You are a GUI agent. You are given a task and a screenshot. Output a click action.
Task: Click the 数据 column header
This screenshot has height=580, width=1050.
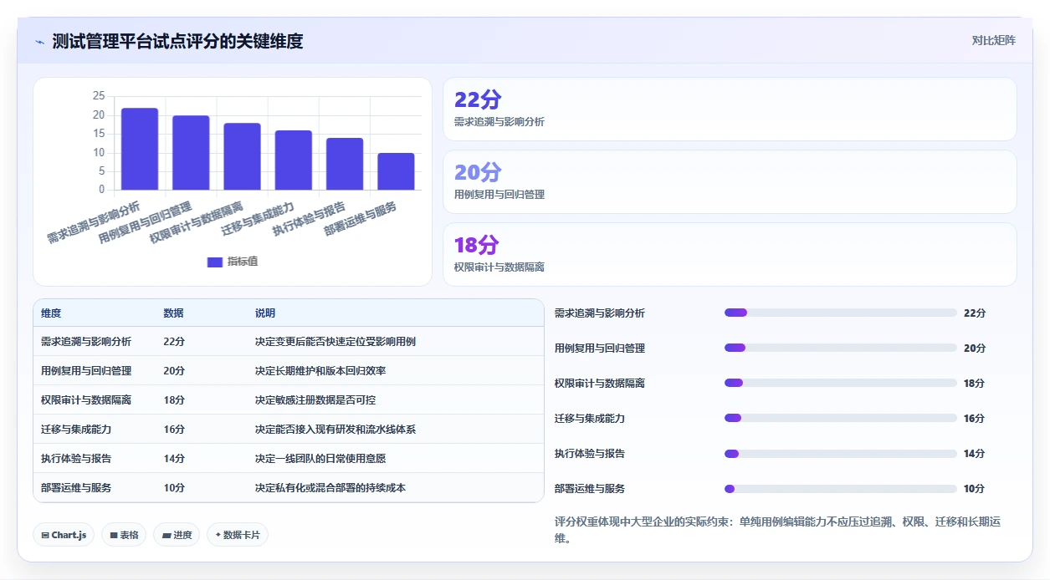click(x=174, y=313)
